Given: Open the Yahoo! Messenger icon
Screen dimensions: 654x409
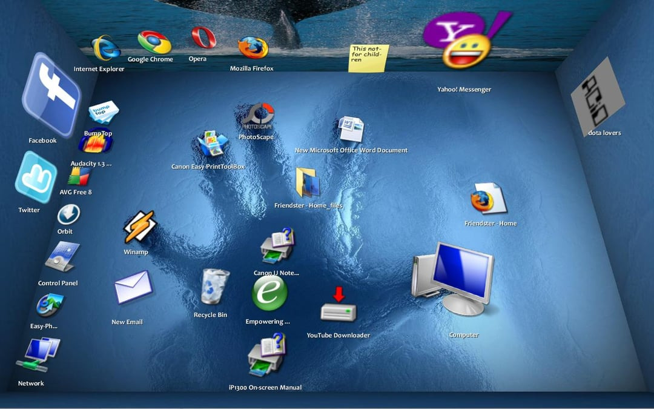Looking at the screenshot, I should [x=465, y=39].
